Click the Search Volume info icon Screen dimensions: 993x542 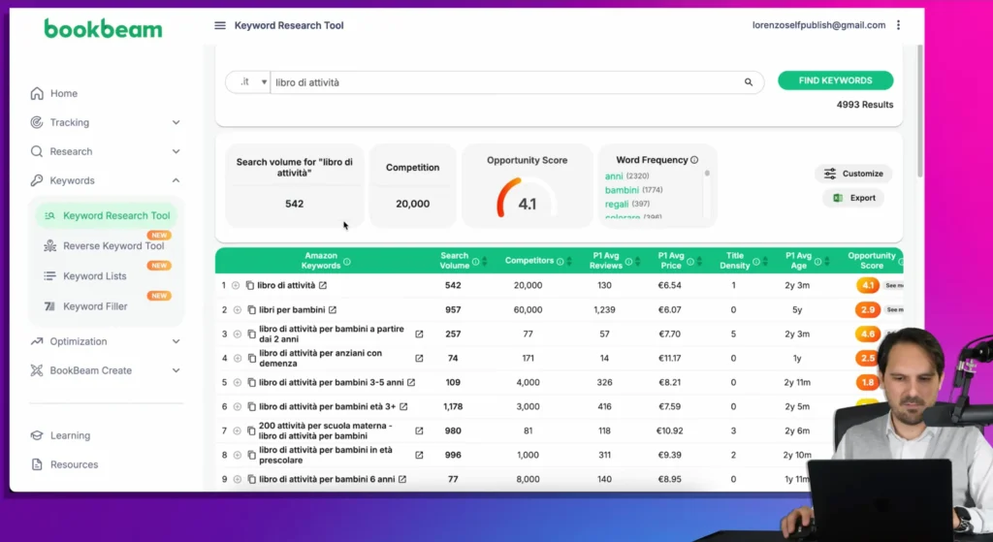(475, 262)
